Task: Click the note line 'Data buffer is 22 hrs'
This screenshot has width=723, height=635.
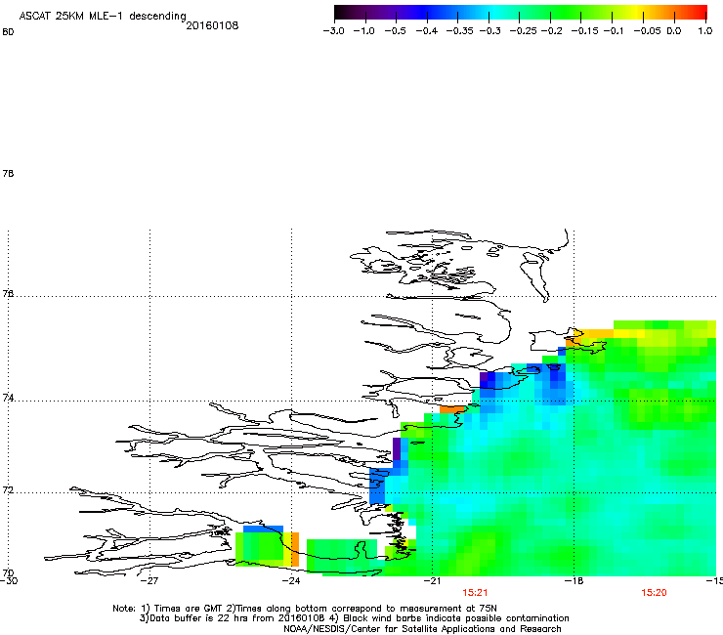Action: [x=354, y=618]
